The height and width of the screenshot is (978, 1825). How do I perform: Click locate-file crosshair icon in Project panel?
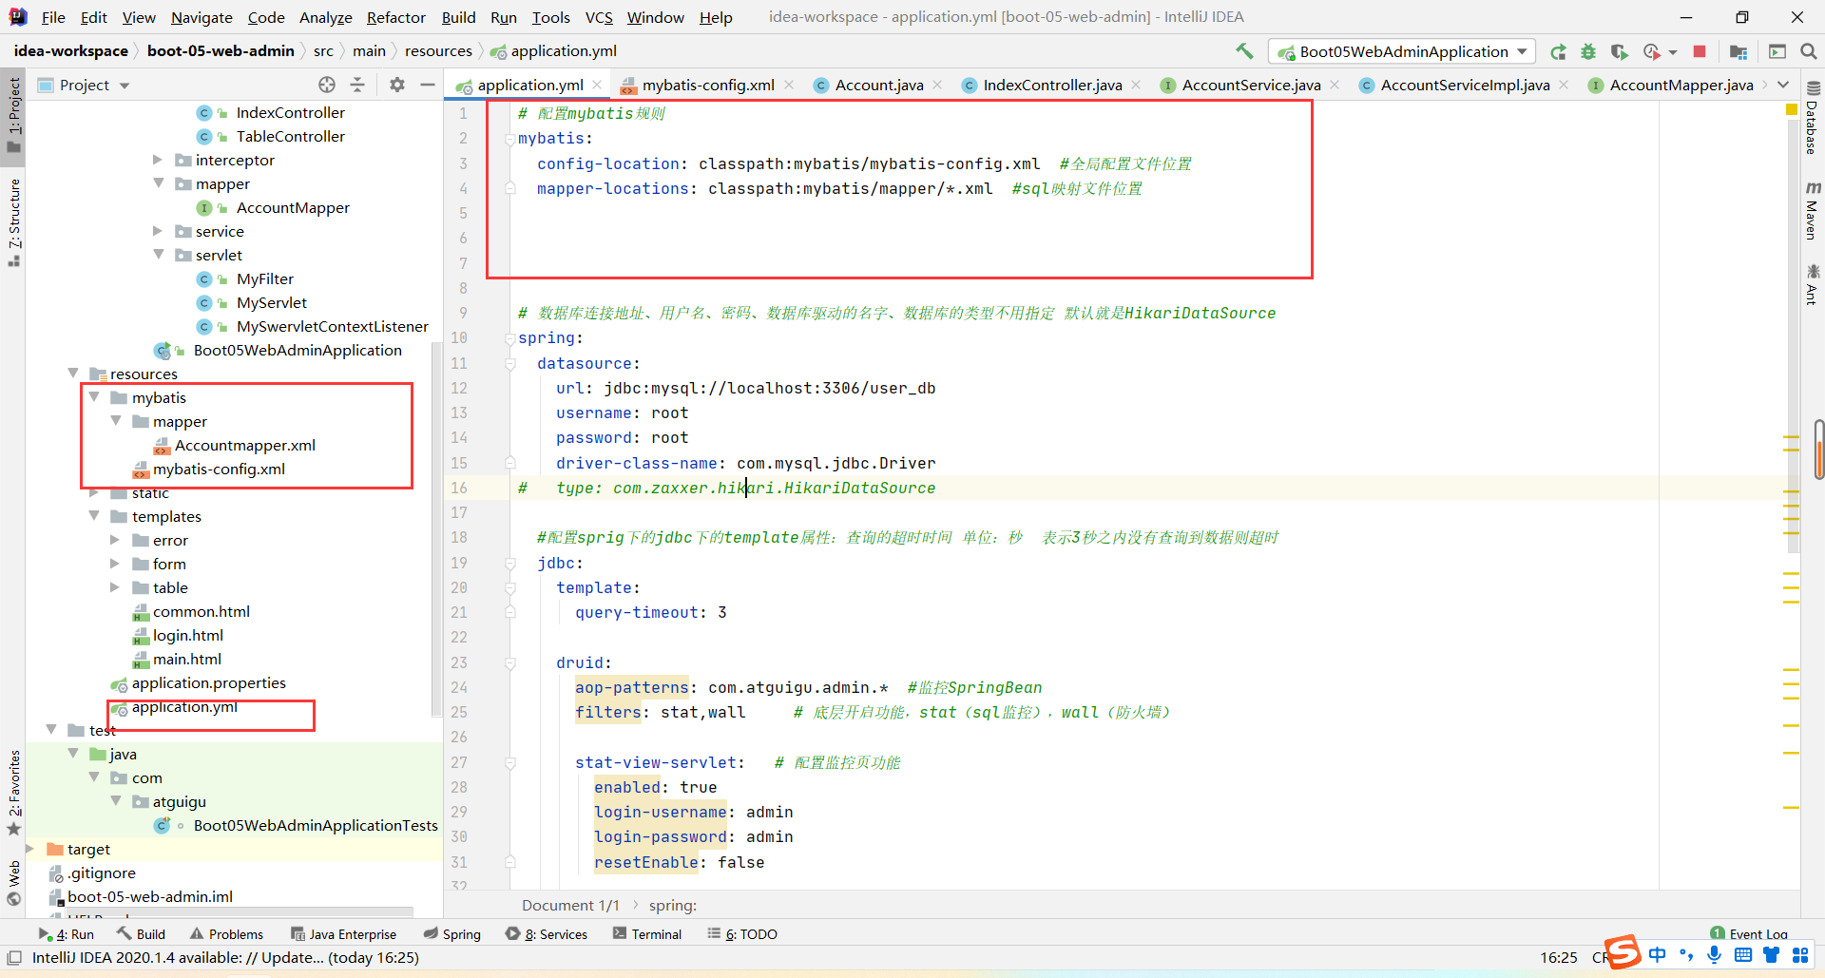[327, 85]
